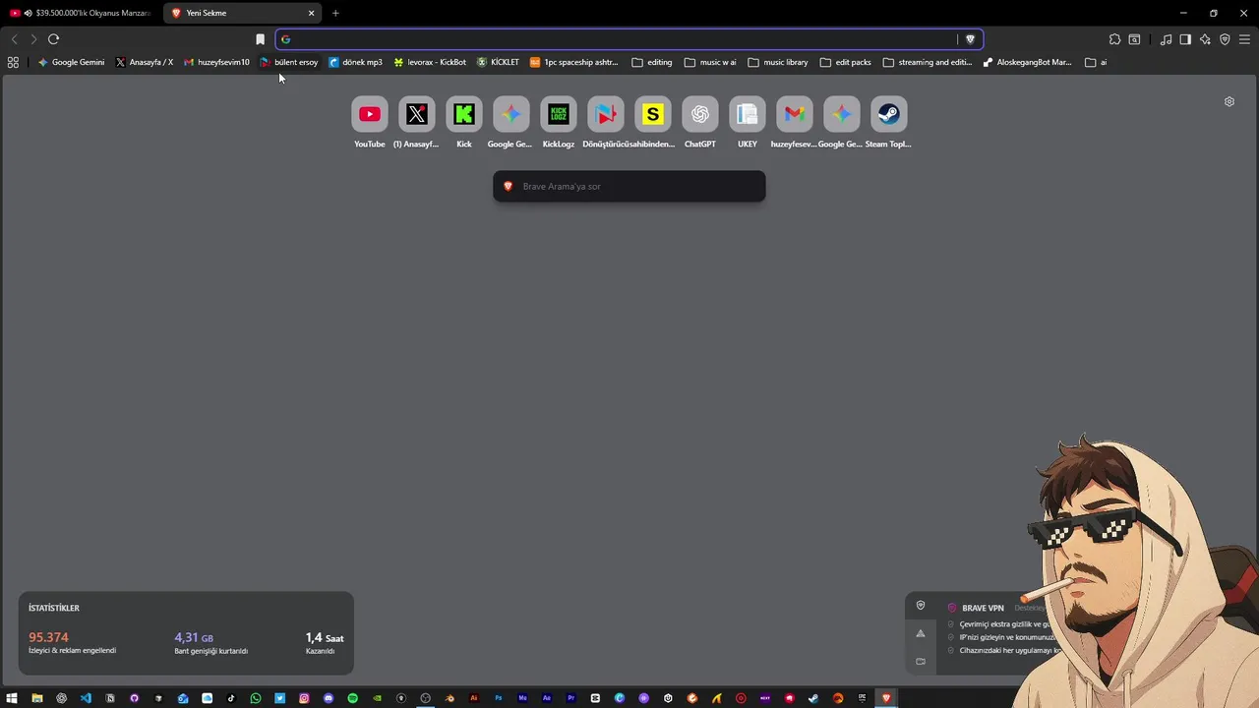Open the KİCKLET bookmark
Screen dimensions: 1259x708
498,62
